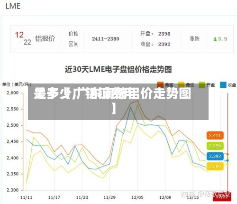Click the 11/17 date axis label
237x204 pixels.
click(54, 197)
